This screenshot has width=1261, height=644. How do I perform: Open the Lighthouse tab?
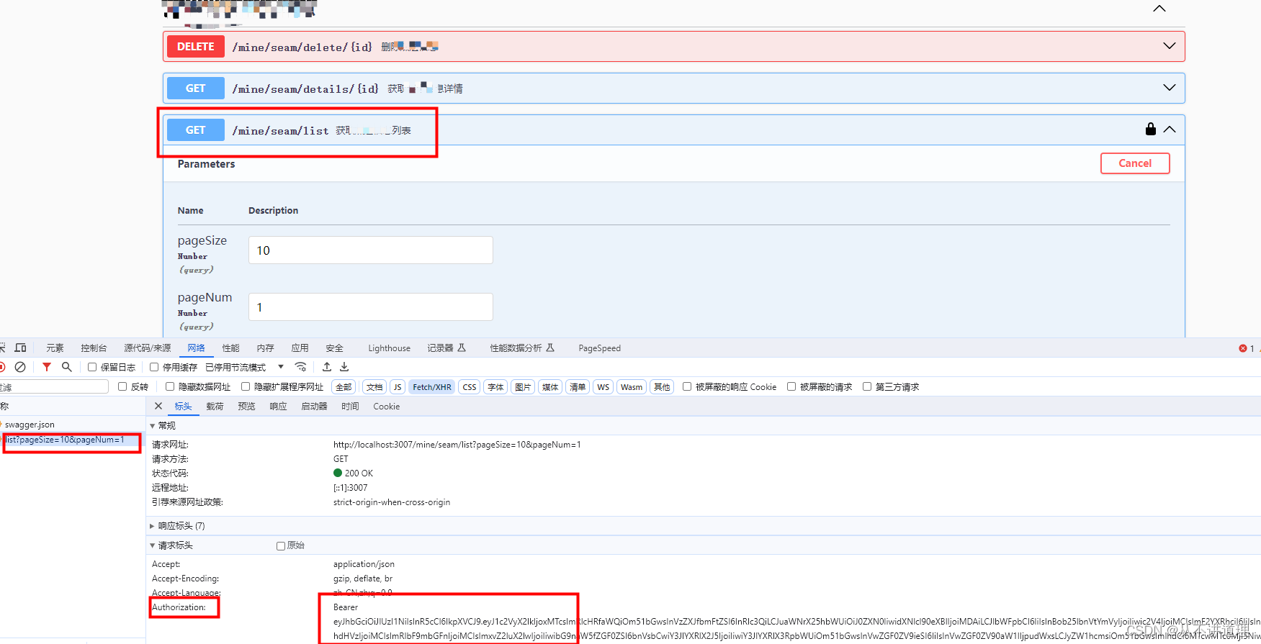pyautogui.click(x=389, y=348)
